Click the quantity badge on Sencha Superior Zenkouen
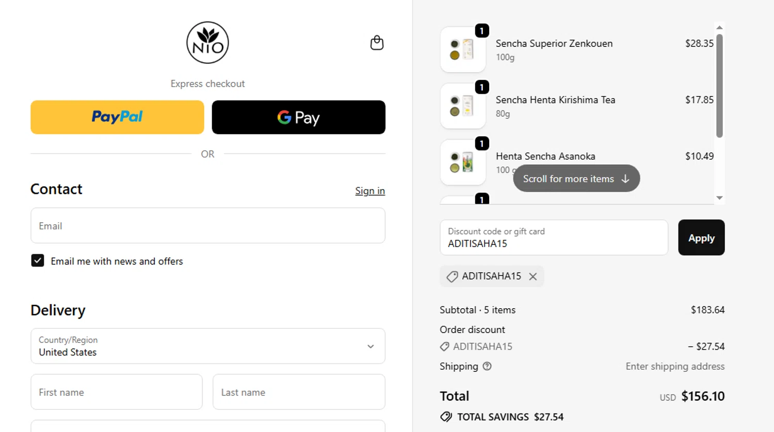 tap(482, 31)
